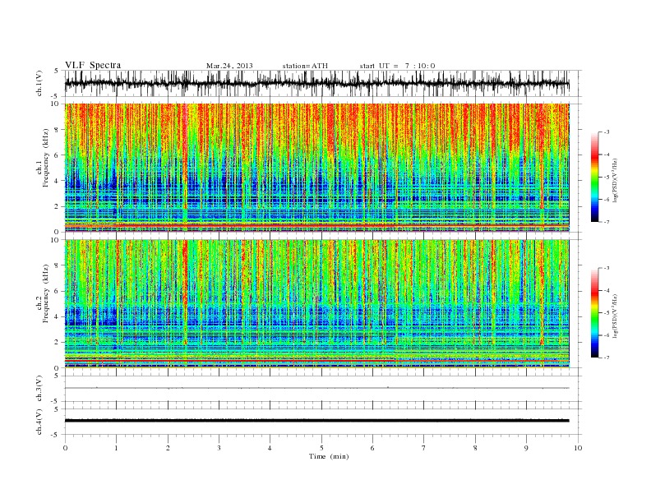This screenshot has height=503, width=651.
Task: Click the ch.1 spectrogram color bar
Action: click(x=594, y=178)
